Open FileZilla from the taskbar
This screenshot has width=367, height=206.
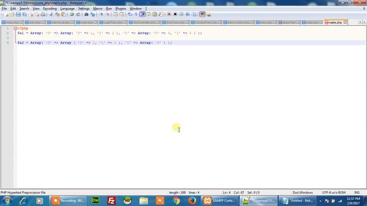pos(111,201)
